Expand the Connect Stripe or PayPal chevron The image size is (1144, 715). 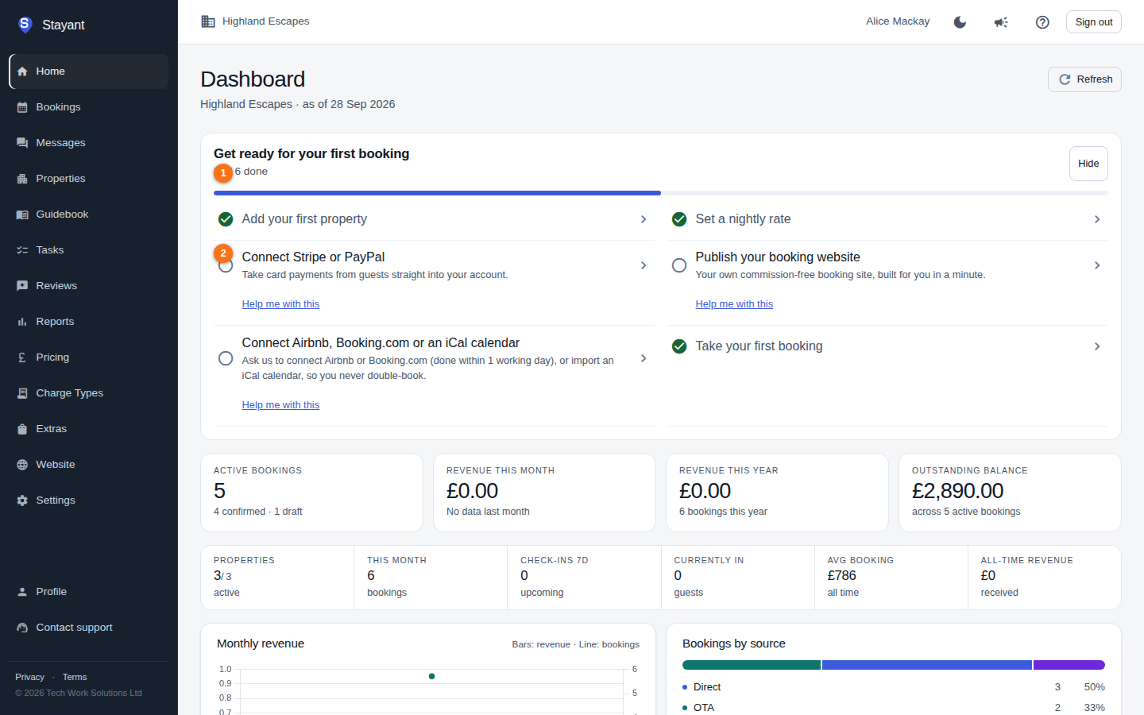point(643,265)
